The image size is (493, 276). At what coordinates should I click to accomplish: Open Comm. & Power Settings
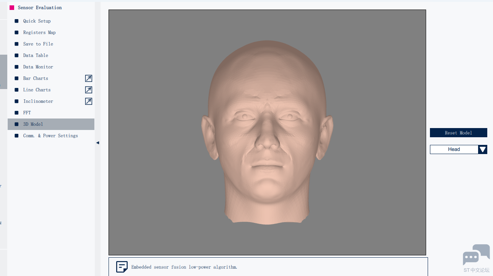point(51,136)
